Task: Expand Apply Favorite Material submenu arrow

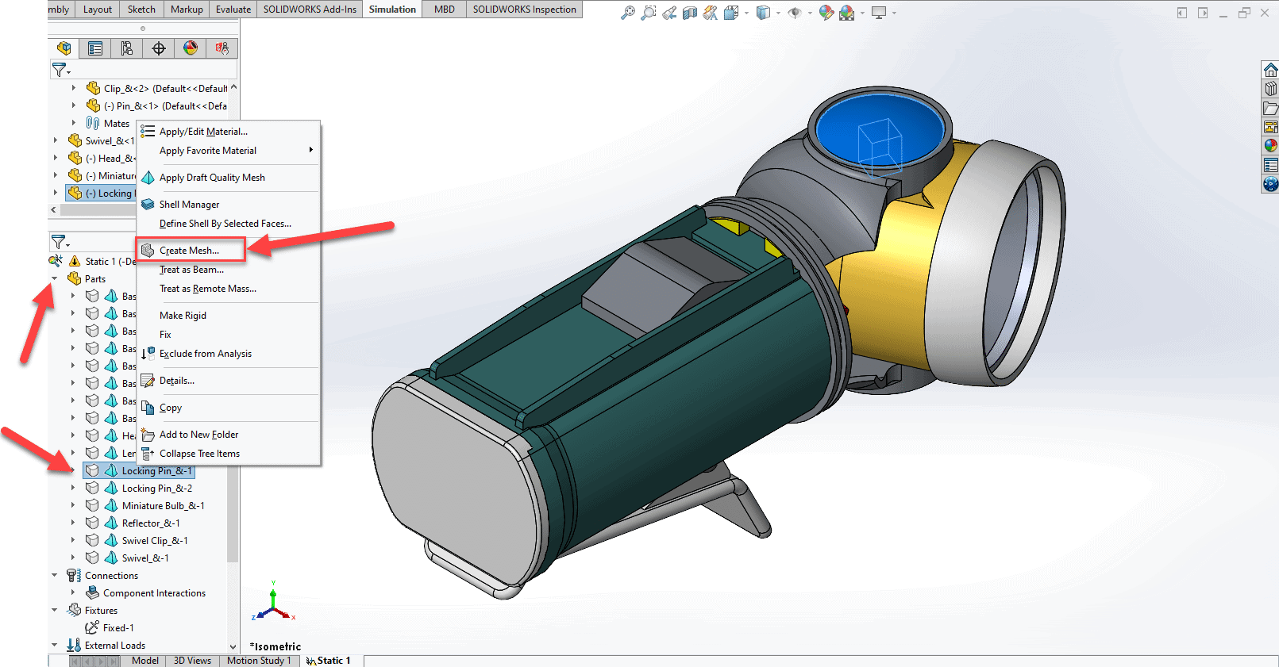Action: (310, 150)
